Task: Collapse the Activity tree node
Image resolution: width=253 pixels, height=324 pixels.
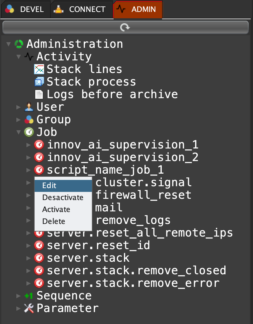Action: coord(19,57)
